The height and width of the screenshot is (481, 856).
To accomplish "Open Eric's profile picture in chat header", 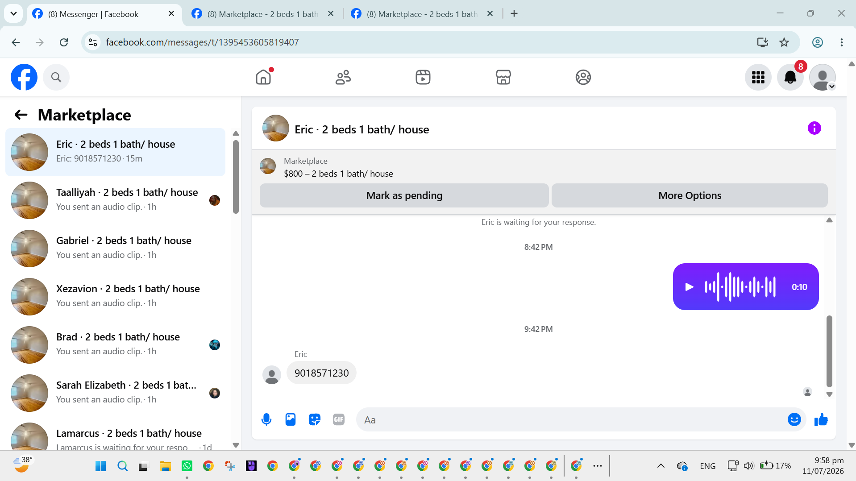I will point(276,129).
